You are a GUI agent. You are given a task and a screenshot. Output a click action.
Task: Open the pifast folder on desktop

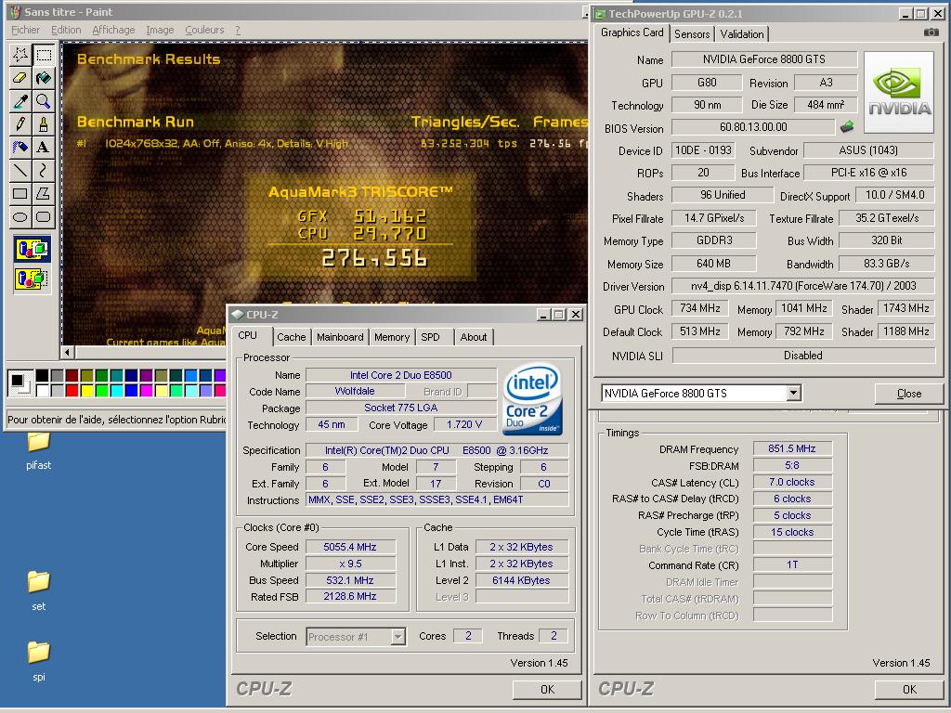[x=39, y=450]
